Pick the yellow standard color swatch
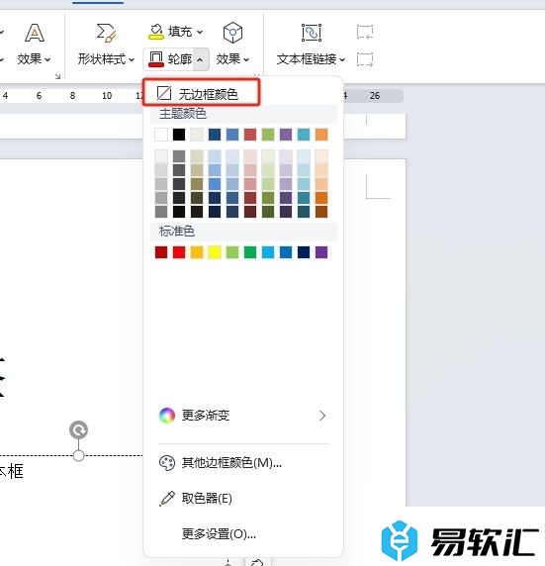 215,252
